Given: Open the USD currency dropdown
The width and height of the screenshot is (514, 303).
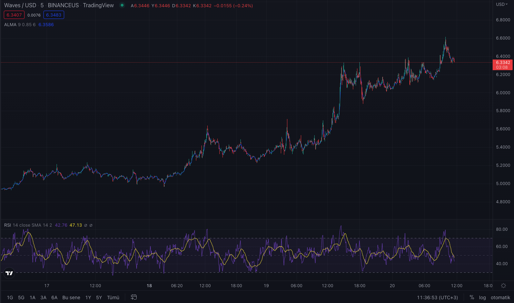Looking at the screenshot, I should click(x=501, y=4).
